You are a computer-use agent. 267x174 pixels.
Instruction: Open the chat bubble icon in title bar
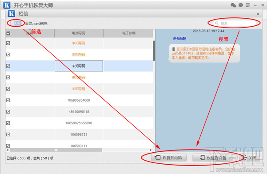(x=241, y=5)
